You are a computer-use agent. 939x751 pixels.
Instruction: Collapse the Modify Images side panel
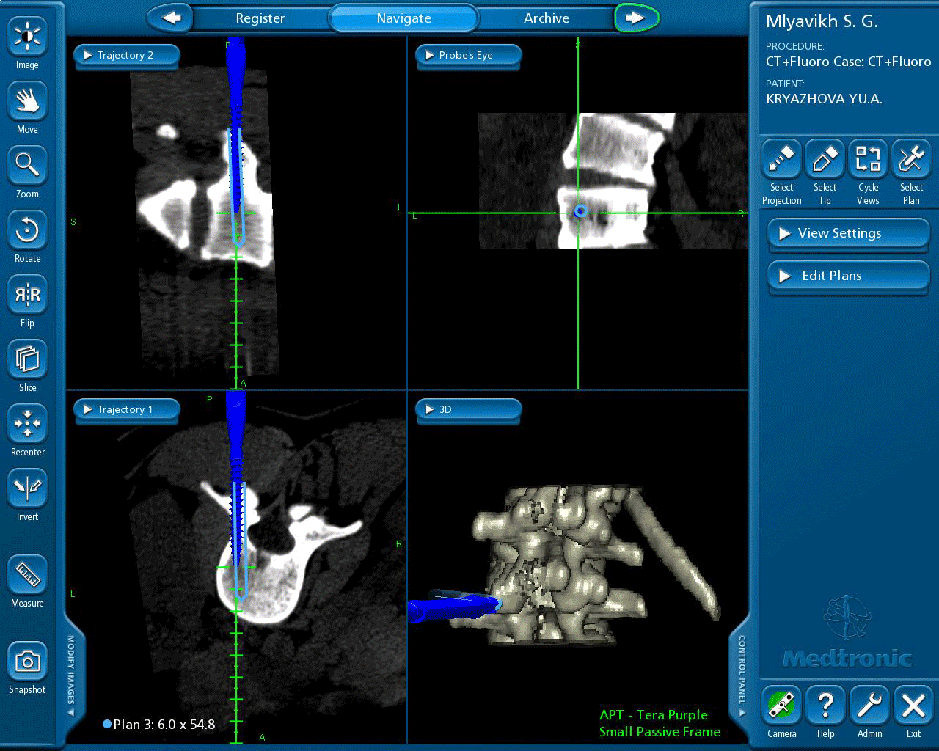tap(71, 676)
